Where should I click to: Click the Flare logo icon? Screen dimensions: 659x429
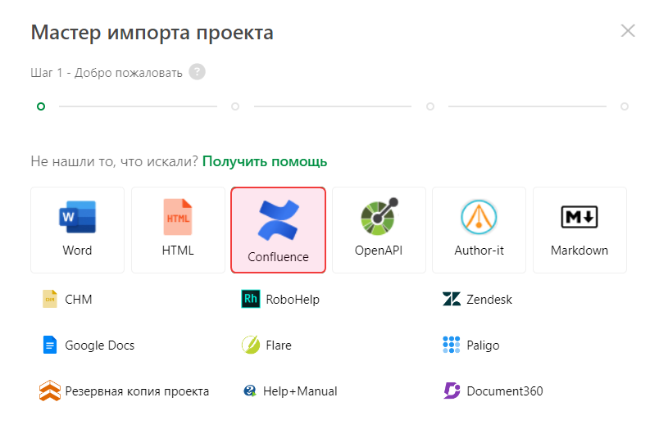251,345
